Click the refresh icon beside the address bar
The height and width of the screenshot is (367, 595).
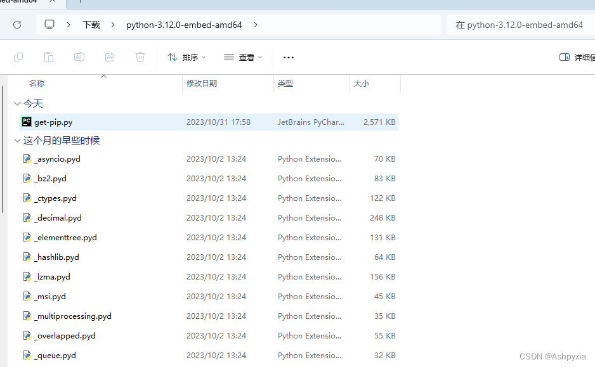coord(17,25)
